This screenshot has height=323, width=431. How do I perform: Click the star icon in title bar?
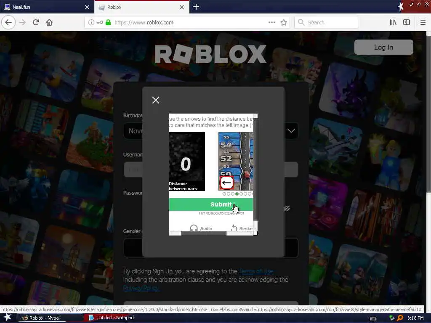pos(401,7)
